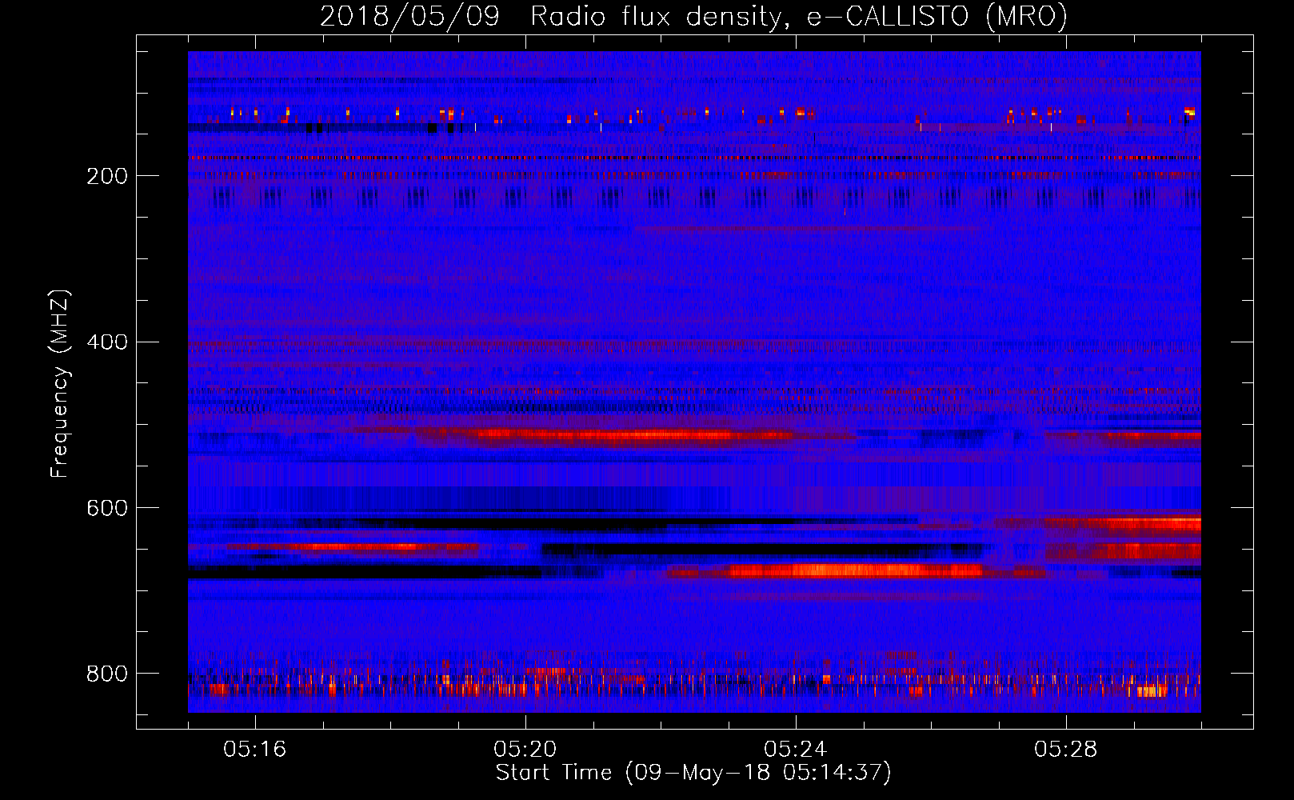Click the red band near 650 MHz at 05:17
This screenshot has width=1294, height=800.
(x=352, y=547)
